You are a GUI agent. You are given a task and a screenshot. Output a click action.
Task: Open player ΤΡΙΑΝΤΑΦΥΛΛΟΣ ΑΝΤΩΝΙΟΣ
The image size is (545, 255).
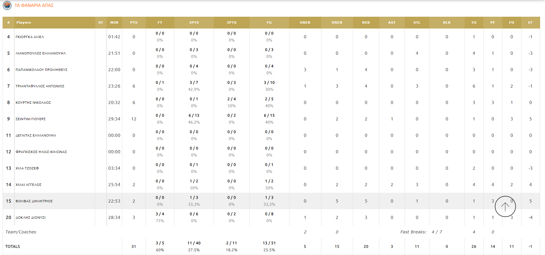[40, 86]
